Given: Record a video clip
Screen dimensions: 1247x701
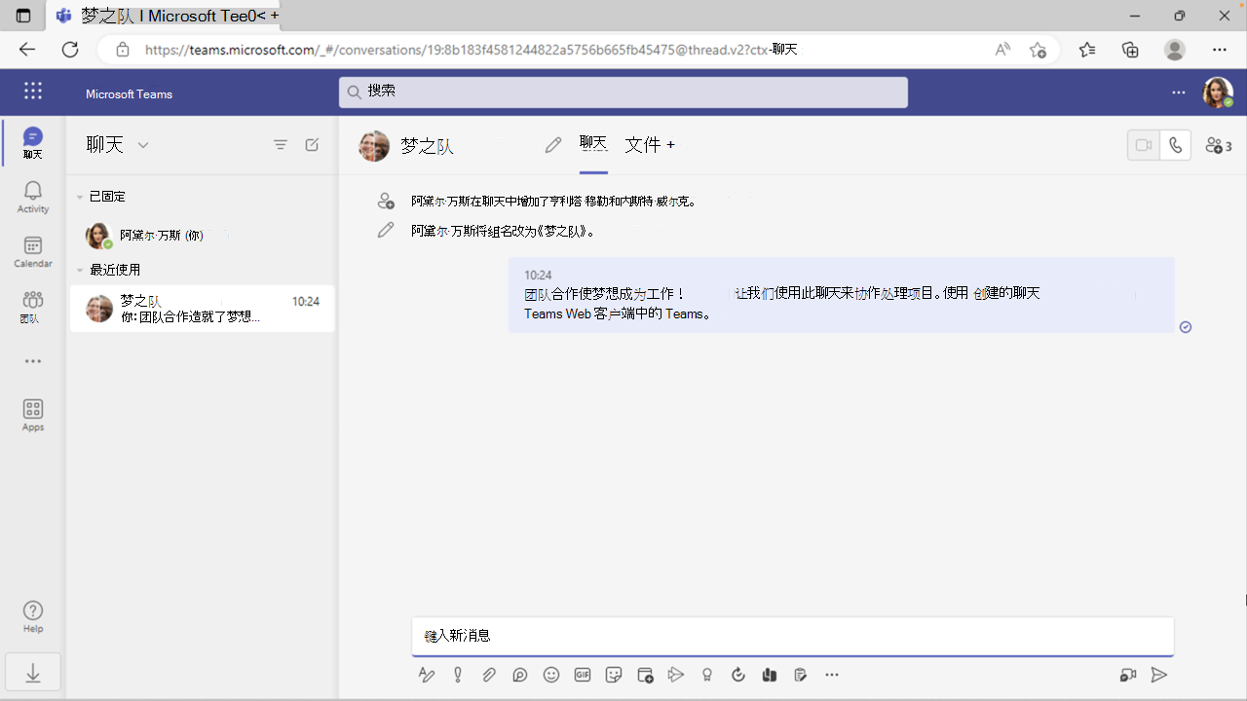Looking at the screenshot, I should click(x=1128, y=675).
